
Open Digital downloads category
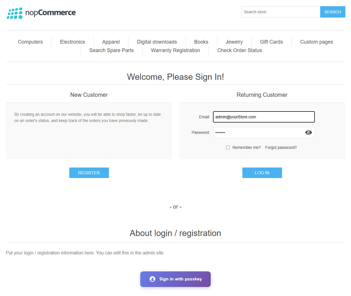pyautogui.click(x=157, y=42)
